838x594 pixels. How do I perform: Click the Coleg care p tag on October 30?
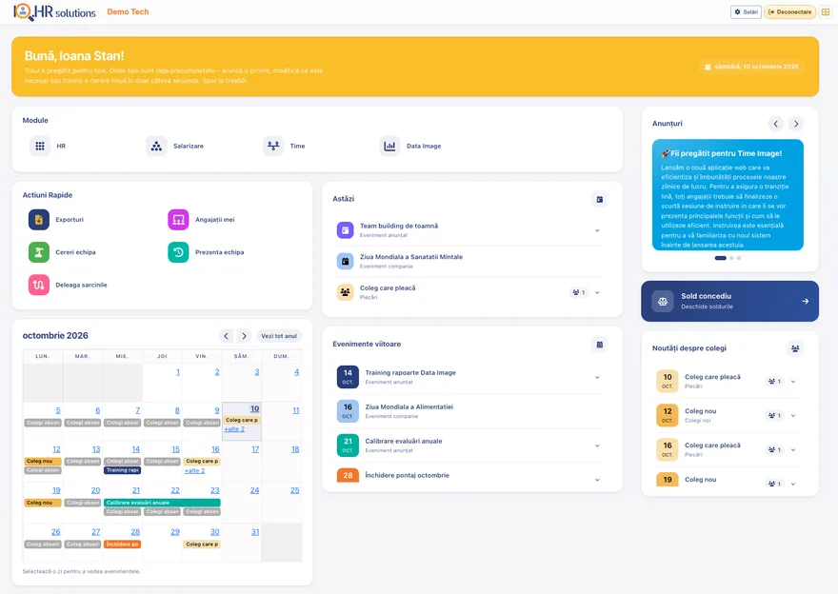pos(202,544)
